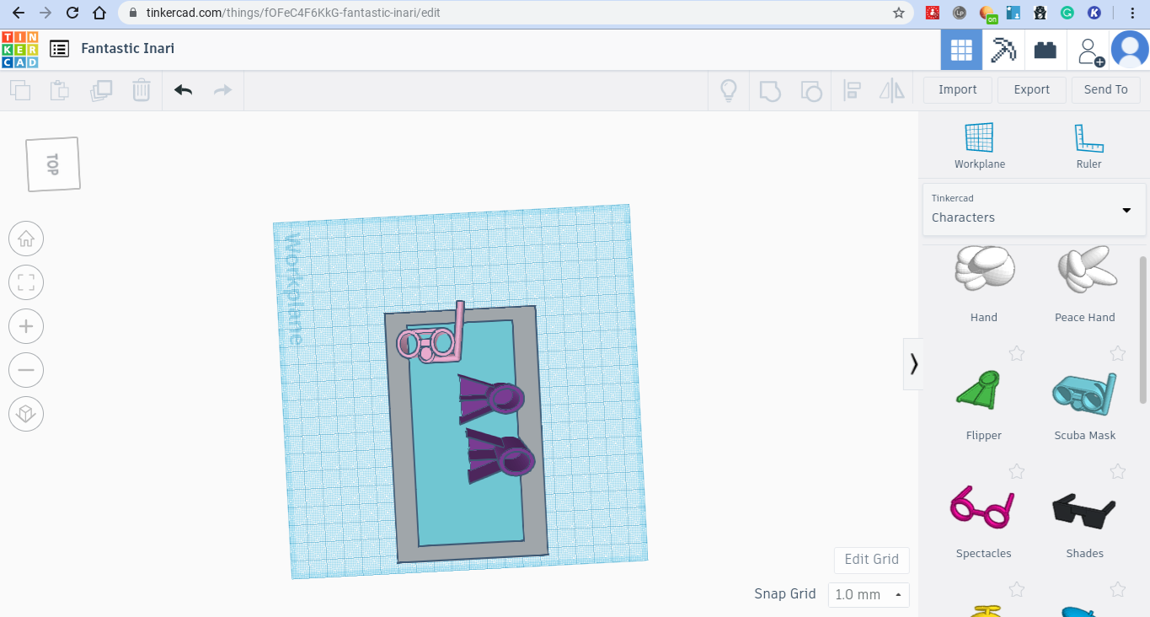Open the Align tool
1150x617 pixels.
851,89
